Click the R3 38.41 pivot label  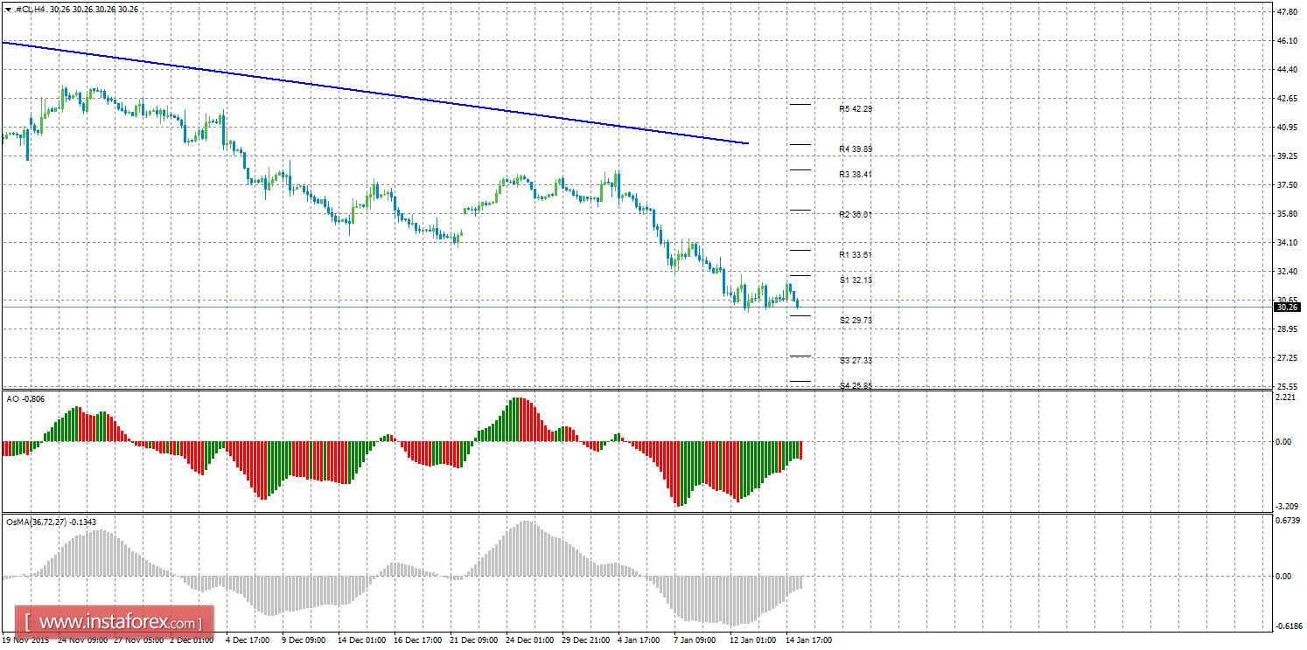[856, 175]
